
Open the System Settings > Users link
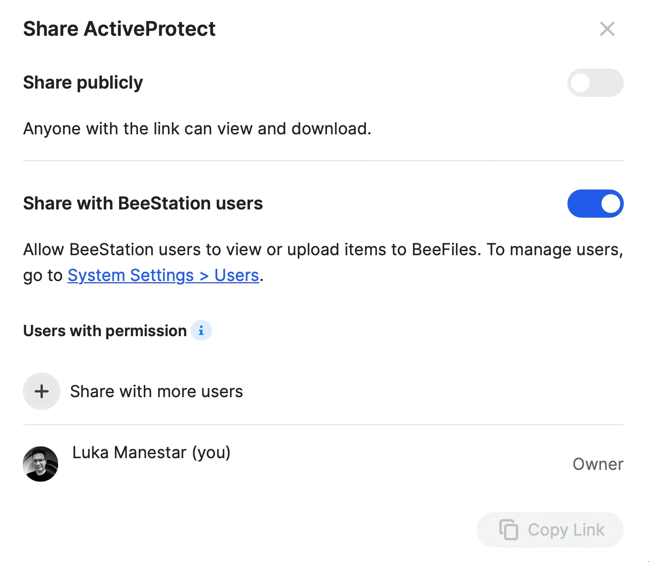pyautogui.click(x=163, y=275)
